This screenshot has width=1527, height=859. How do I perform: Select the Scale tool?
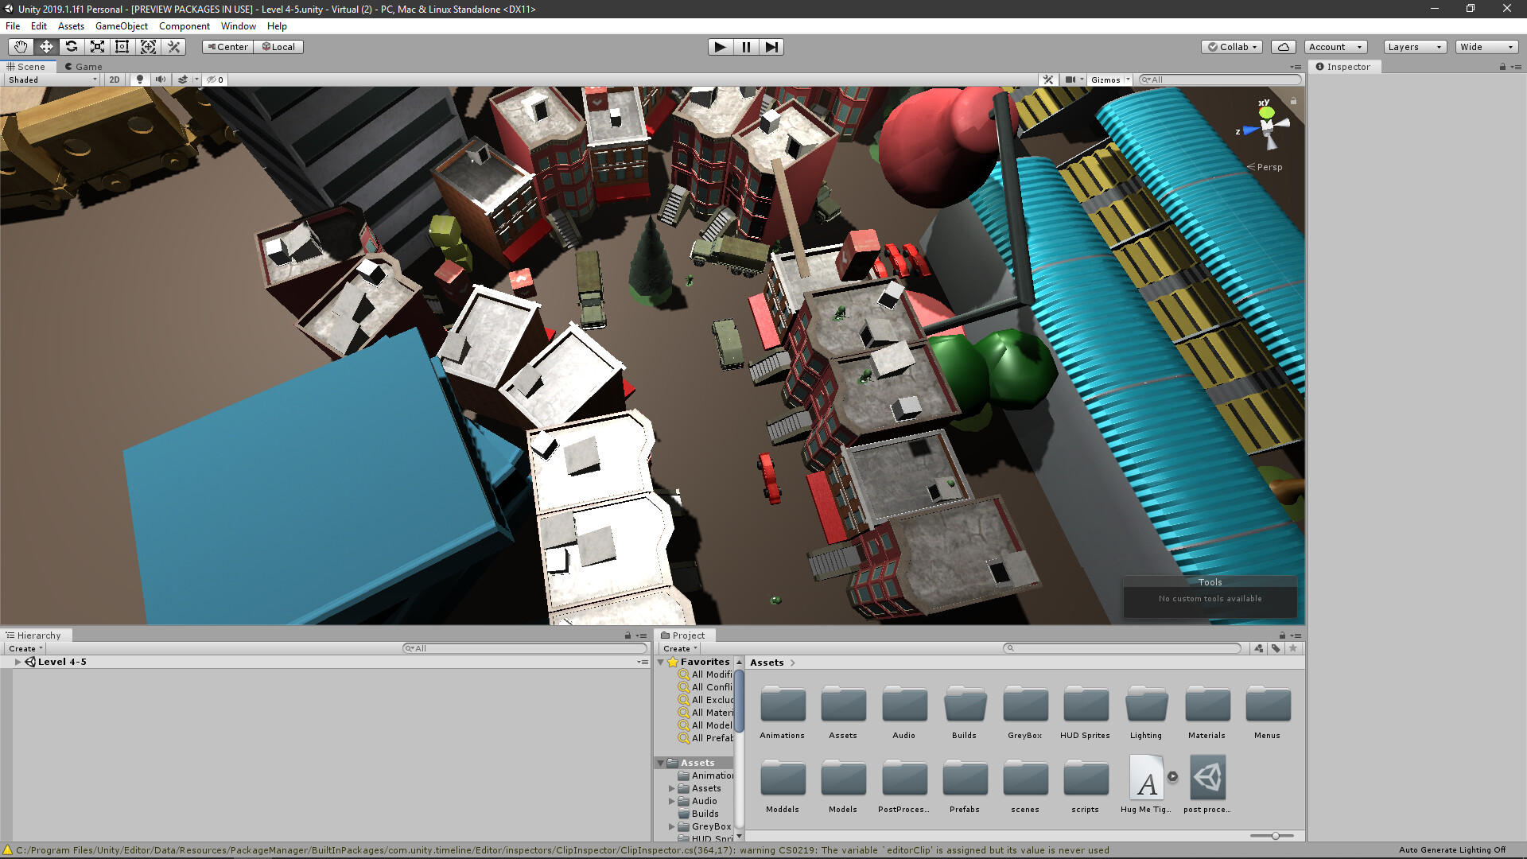97,47
